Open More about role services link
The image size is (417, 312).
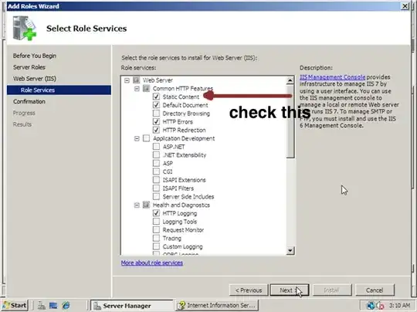[x=152, y=263]
